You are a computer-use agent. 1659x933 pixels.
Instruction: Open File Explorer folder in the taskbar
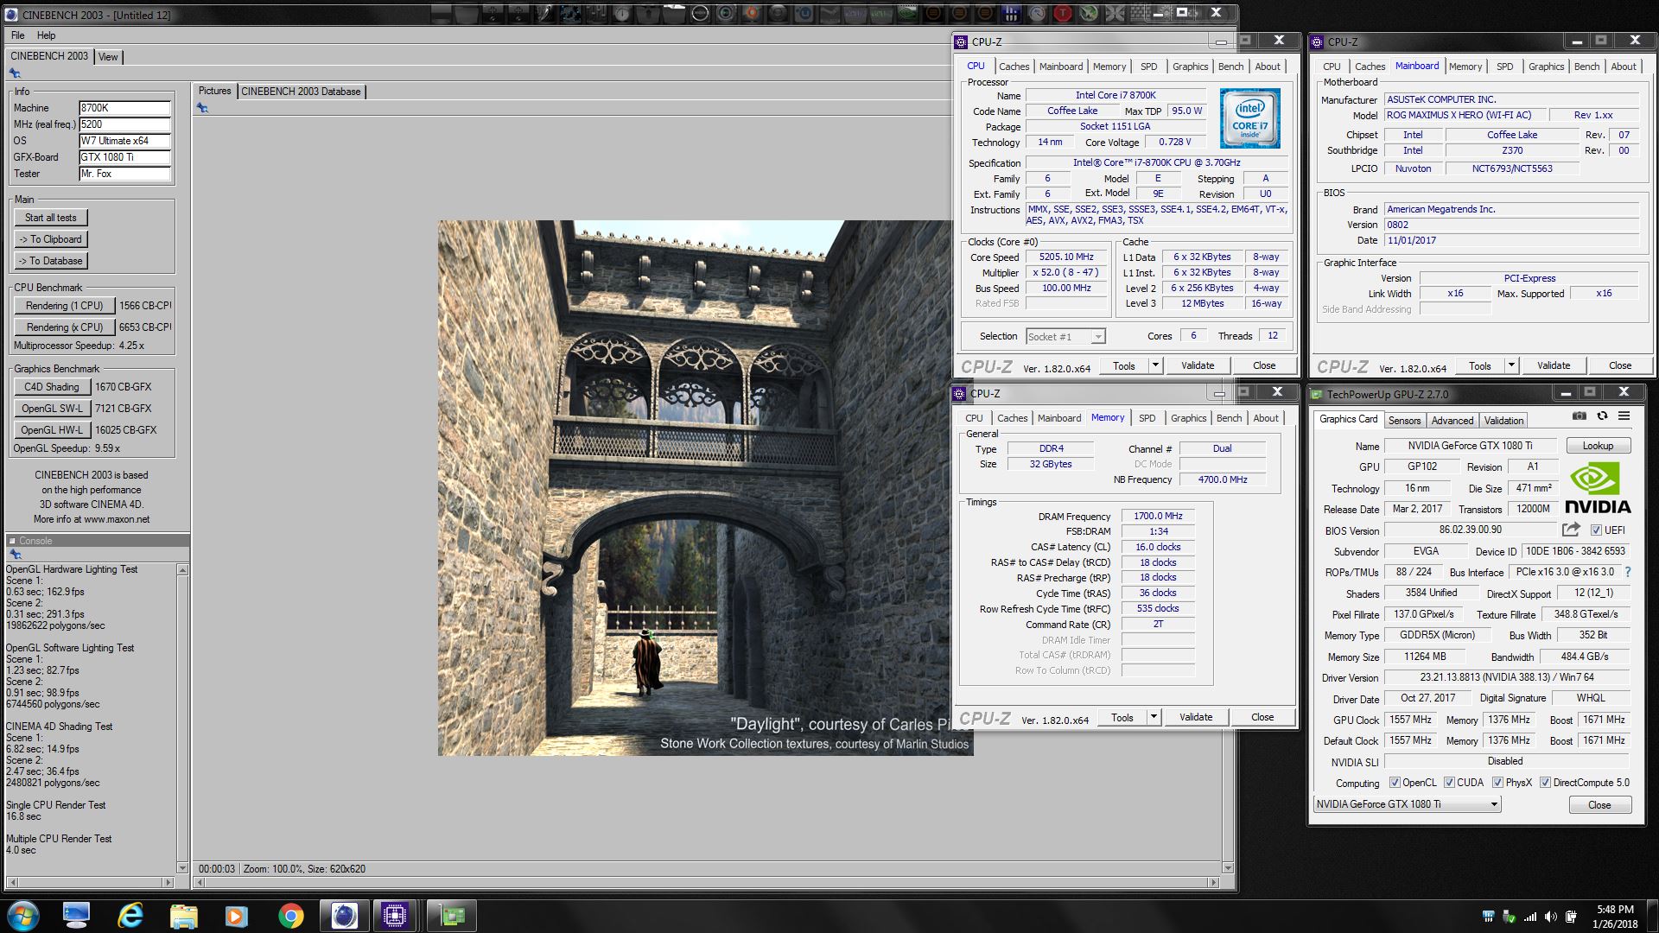pyautogui.click(x=184, y=916)
